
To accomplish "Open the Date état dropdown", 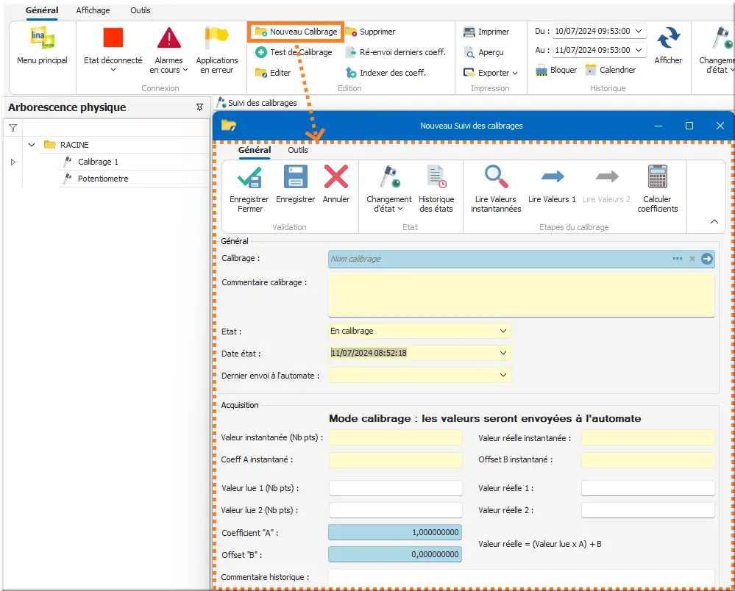I will 503,353.
